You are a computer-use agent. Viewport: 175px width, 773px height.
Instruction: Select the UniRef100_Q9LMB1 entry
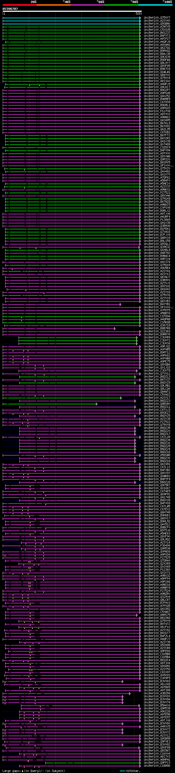(x=157, y=386)
